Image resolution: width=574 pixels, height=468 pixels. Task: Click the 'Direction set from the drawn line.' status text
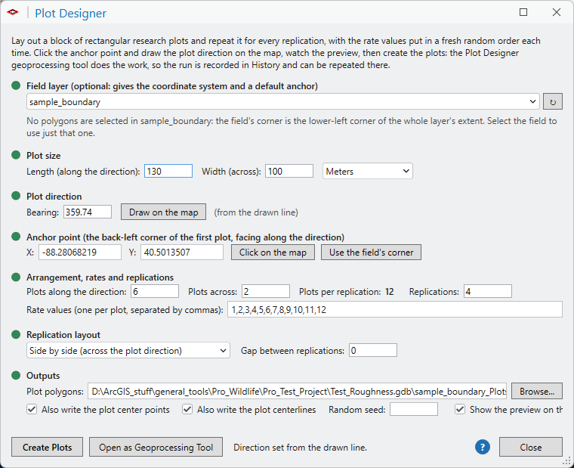[x=300, y=447]
